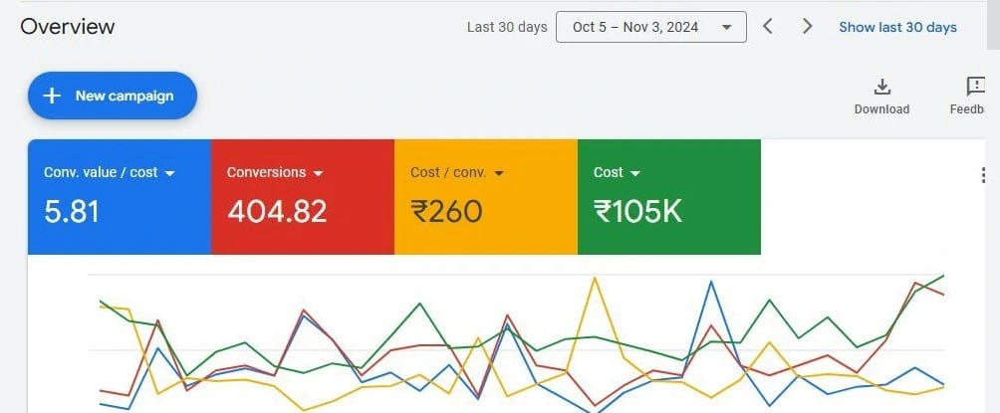
Task: Go to previous date range arrow
Action: tap(768, 26)
